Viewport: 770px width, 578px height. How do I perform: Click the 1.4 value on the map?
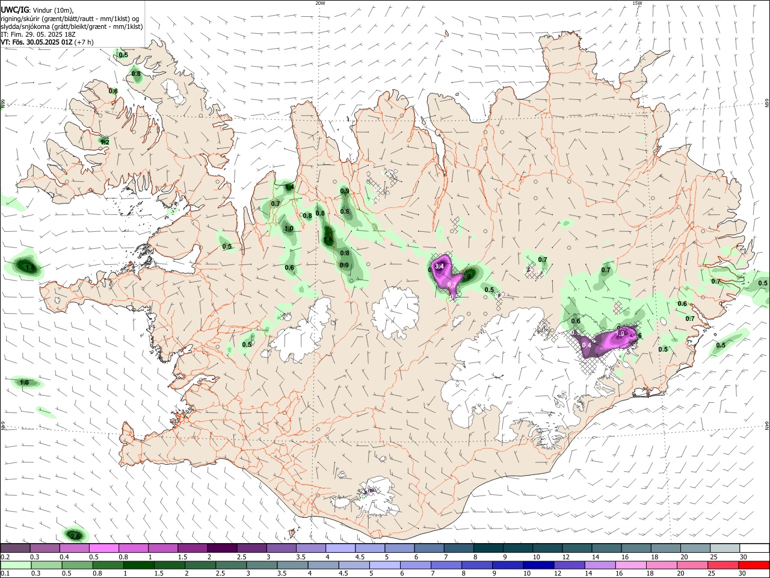click(289, 187)
